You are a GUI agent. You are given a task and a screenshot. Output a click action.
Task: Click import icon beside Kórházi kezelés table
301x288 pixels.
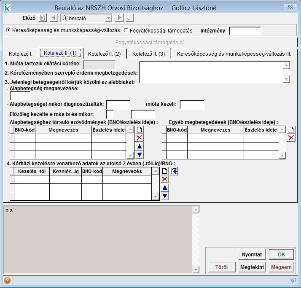(174, 171)
